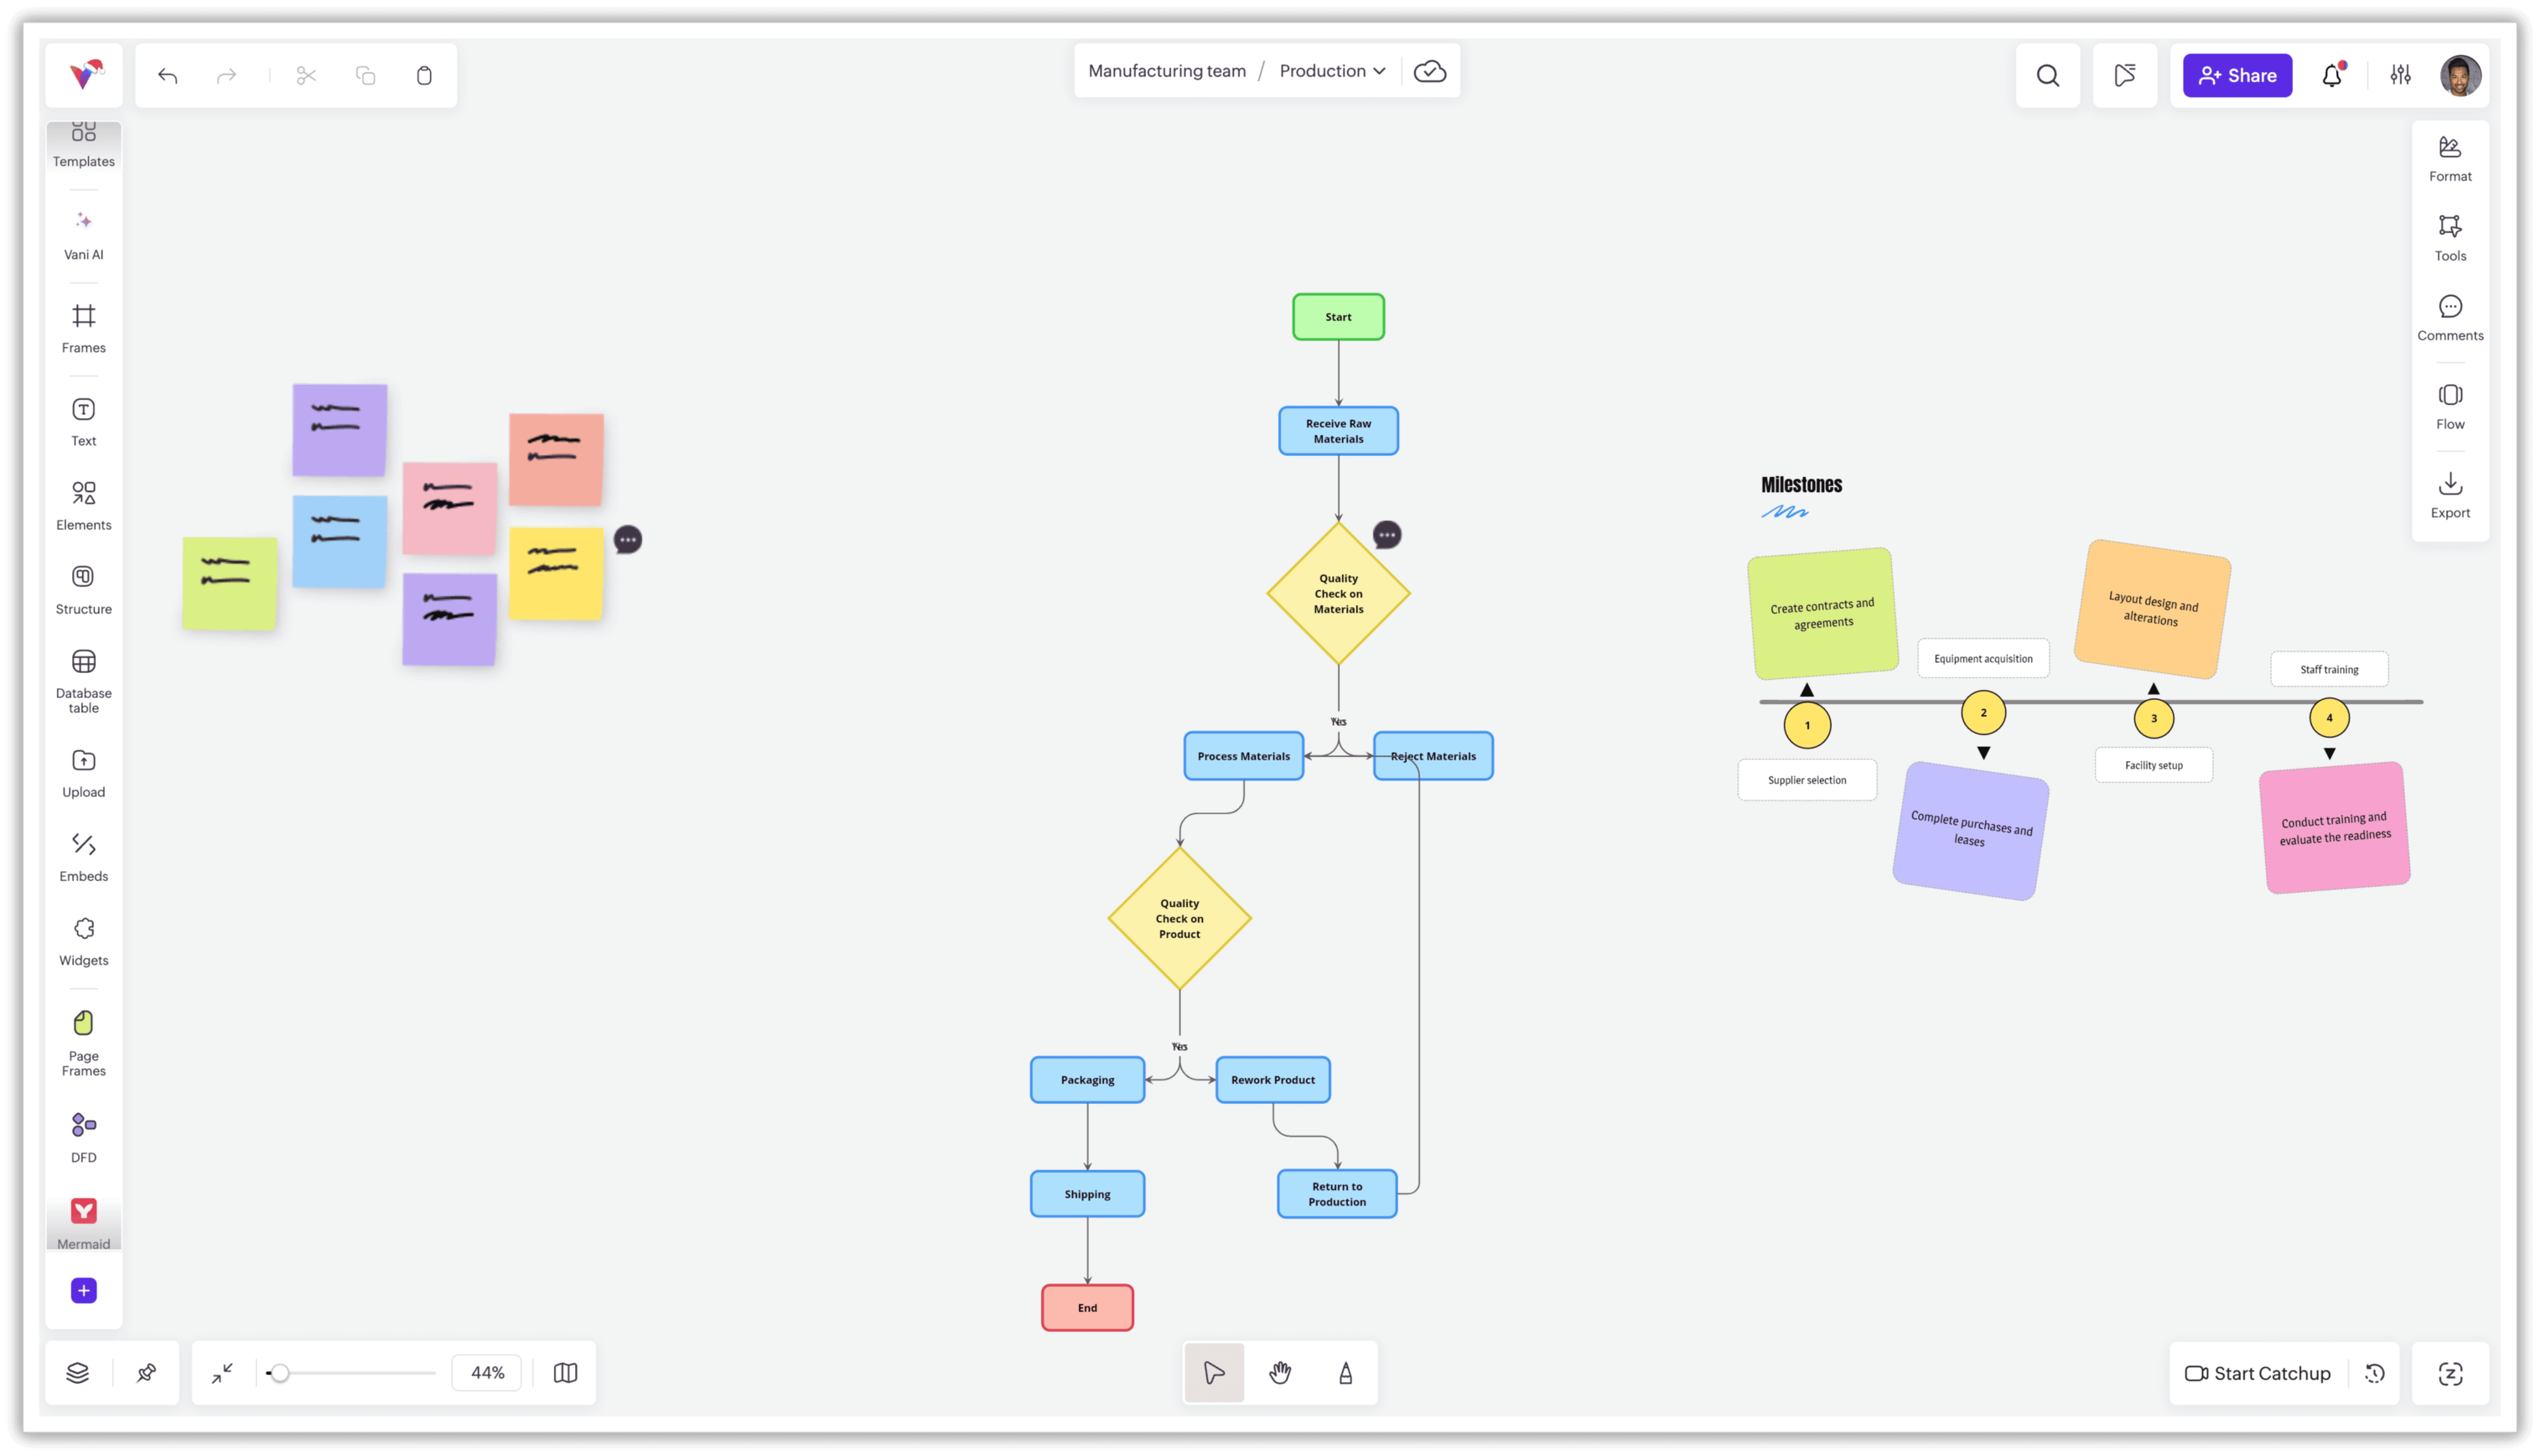
Task: Open the layers icon in bottom-left toolbar
Action: tap(78, 1372)
